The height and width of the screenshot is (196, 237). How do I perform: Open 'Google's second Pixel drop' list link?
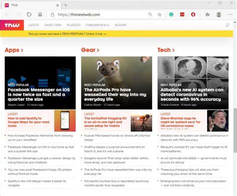[x=116, y=160]
